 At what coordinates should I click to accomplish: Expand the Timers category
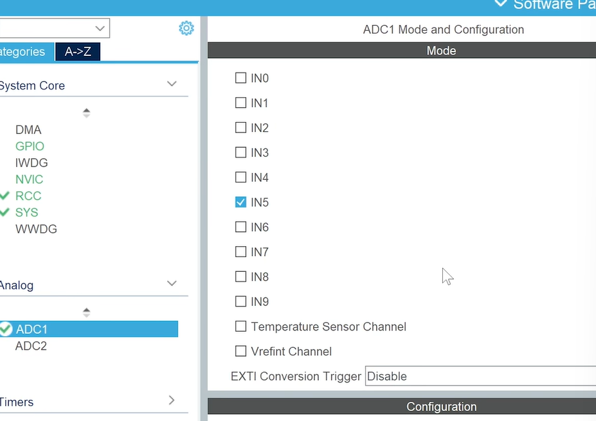tap(172, 400)
